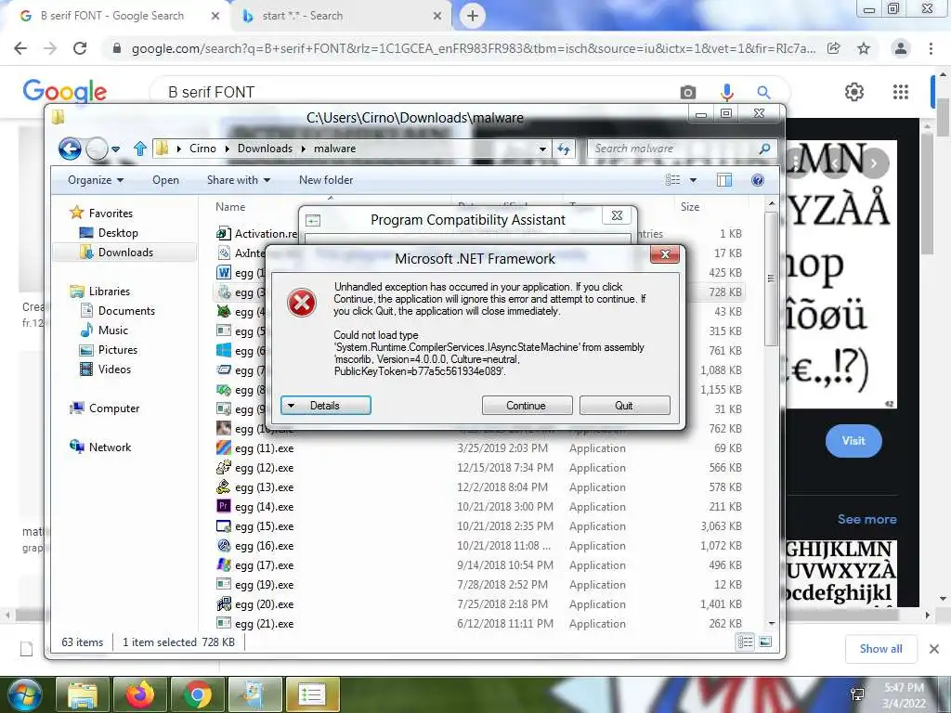The image size is (951, 713).
Task: Bookmark this page with star icon
Action: click(x=864, y=48)
